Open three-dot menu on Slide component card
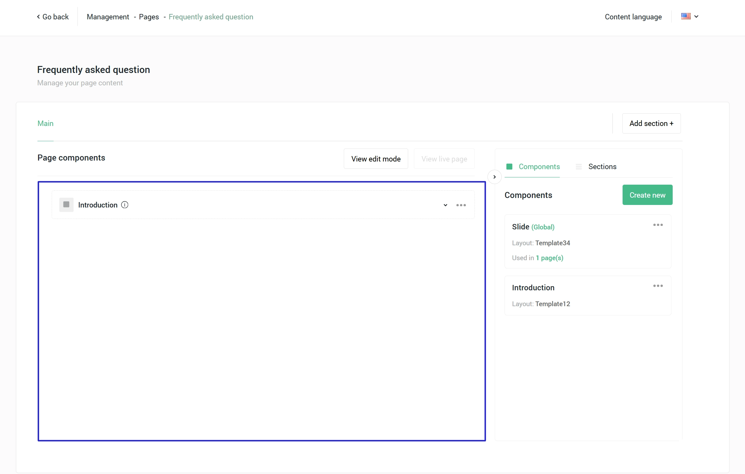 tap(658, 225)
